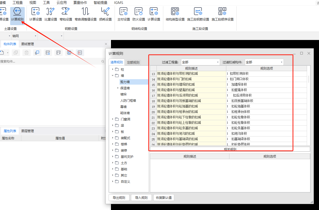
Task: Click the greyed copy icon in 构件列表 toolbar
Action: tap(16, 53)
